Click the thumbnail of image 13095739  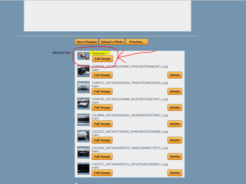(83, 104)
